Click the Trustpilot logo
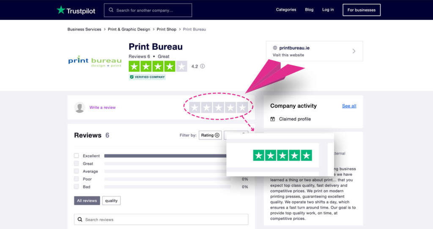 [76, 10]
